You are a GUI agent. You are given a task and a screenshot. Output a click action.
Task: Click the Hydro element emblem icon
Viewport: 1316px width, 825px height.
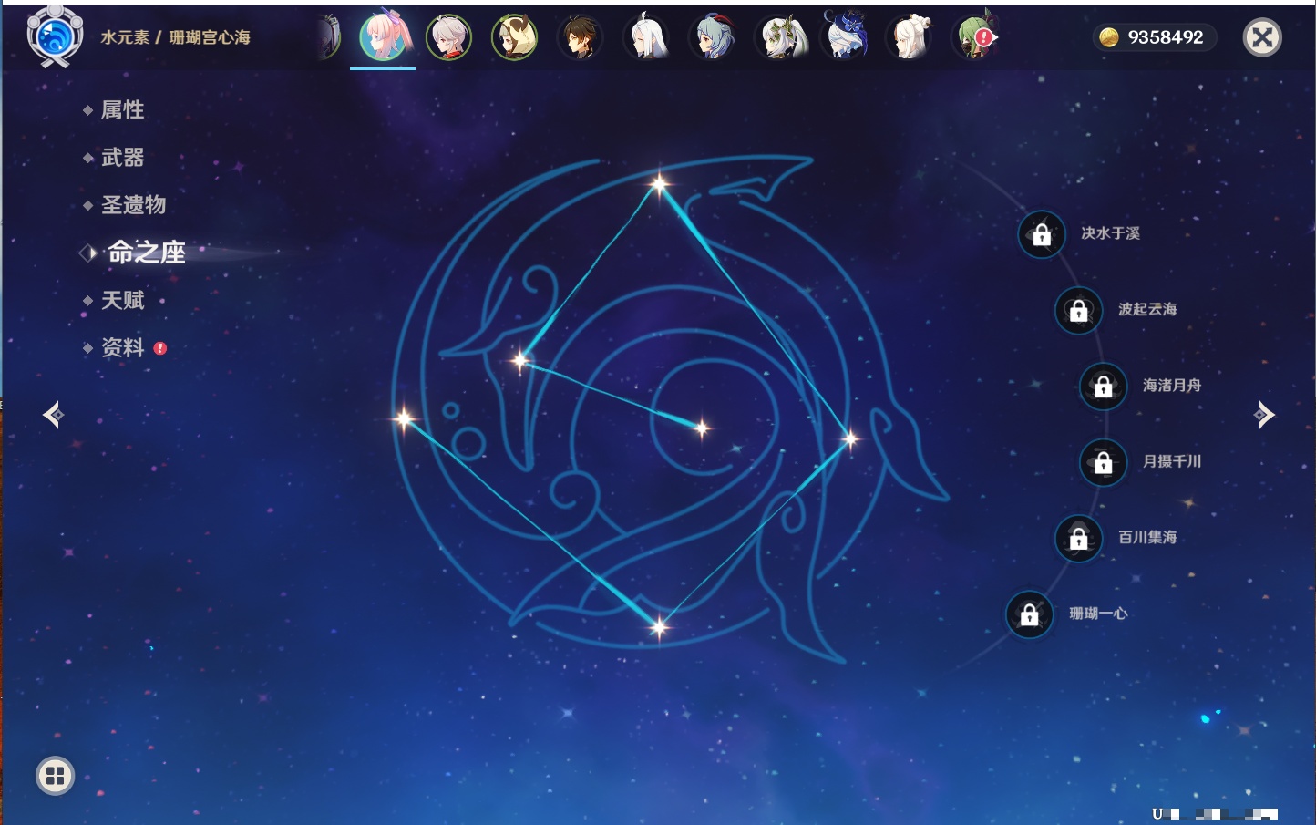coord(55,36)
